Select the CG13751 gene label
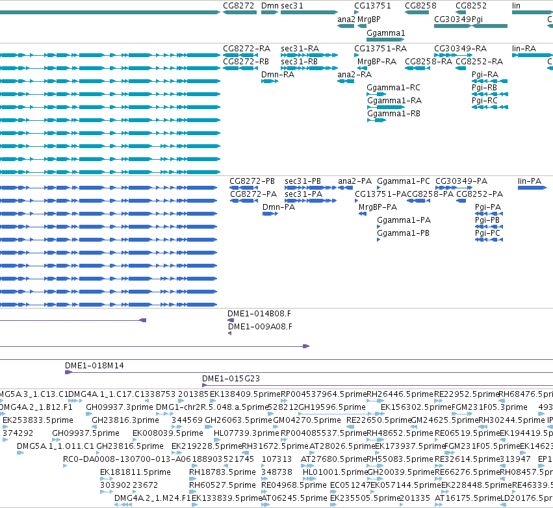 point(372,6)
